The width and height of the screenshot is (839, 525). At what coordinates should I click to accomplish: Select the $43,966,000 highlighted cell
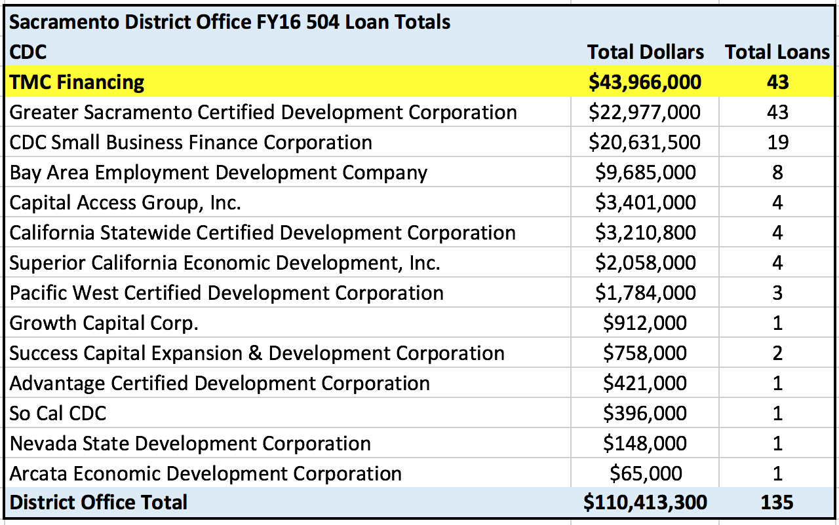(x=645, y=82)
